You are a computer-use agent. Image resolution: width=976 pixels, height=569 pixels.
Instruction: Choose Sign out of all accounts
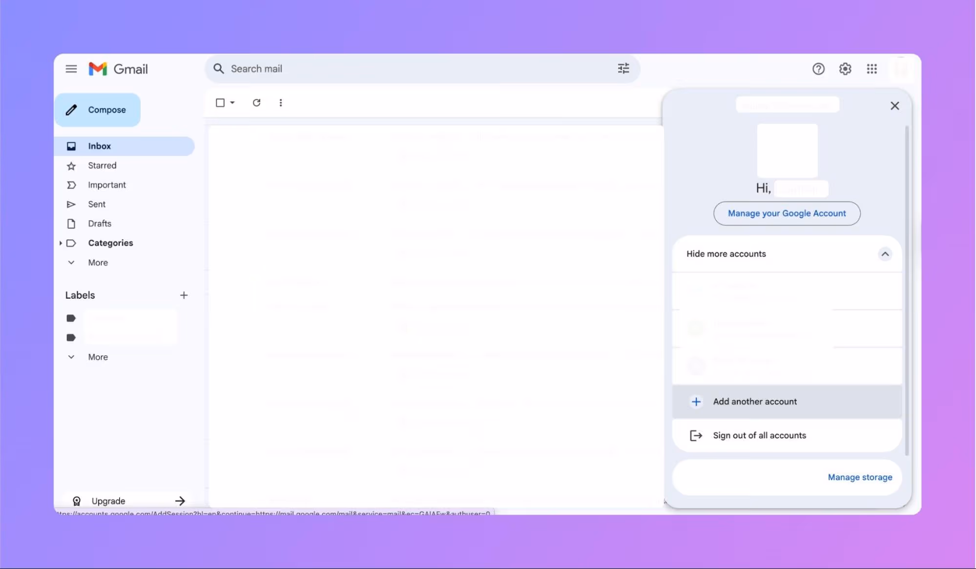(x=759, y=435)
